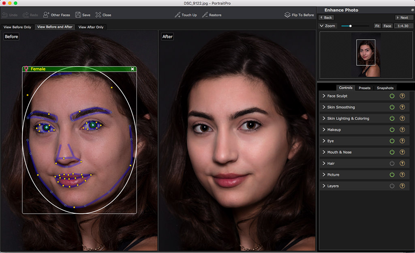The image size is (415, 253).
Task: Toggle Picture power button
Action: (392, 175)
